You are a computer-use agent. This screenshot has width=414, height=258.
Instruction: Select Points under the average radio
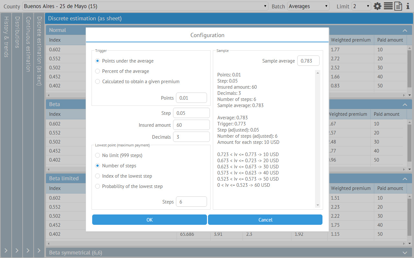point(97,61)
